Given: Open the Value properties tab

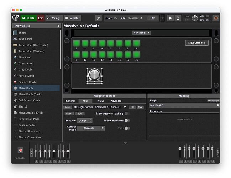Looking at the screenshot, I should coord(101,101).
